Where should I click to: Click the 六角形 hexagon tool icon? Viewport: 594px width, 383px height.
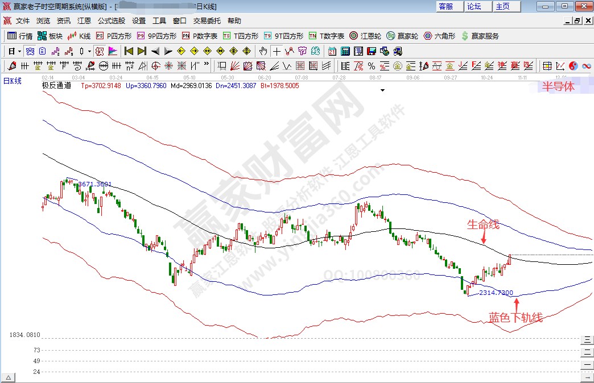[439, 36]
